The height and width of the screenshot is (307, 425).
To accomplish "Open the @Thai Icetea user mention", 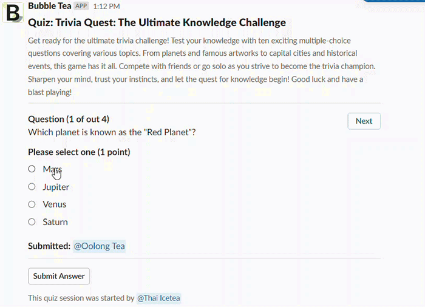I will pos(158,298).
